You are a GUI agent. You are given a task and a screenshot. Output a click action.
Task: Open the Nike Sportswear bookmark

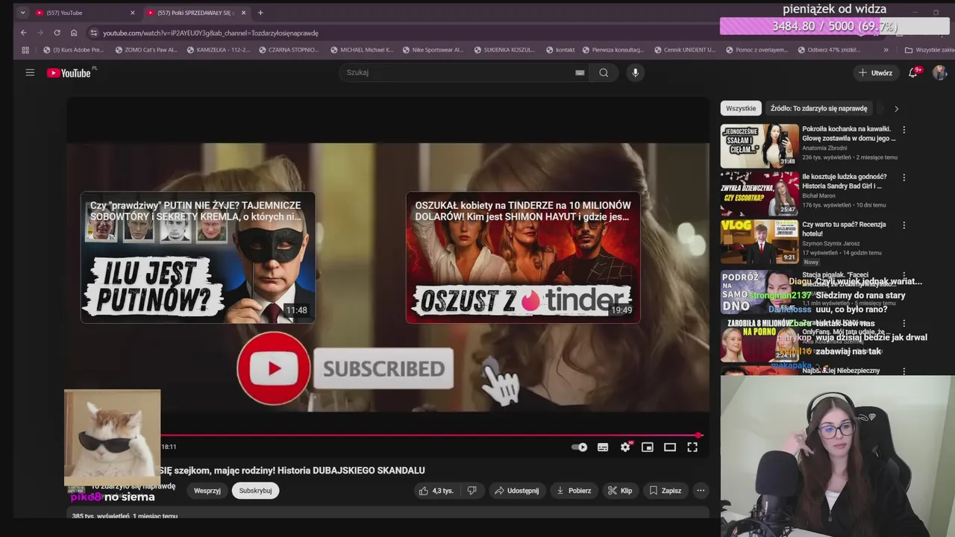433,50
